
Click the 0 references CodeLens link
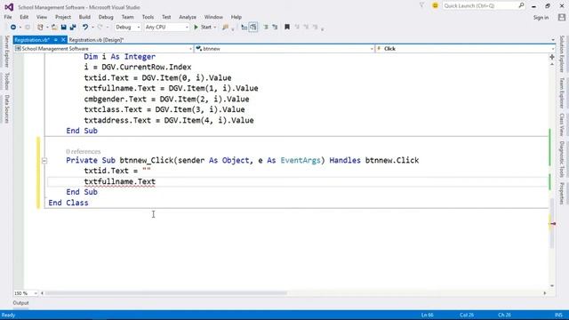83,151
